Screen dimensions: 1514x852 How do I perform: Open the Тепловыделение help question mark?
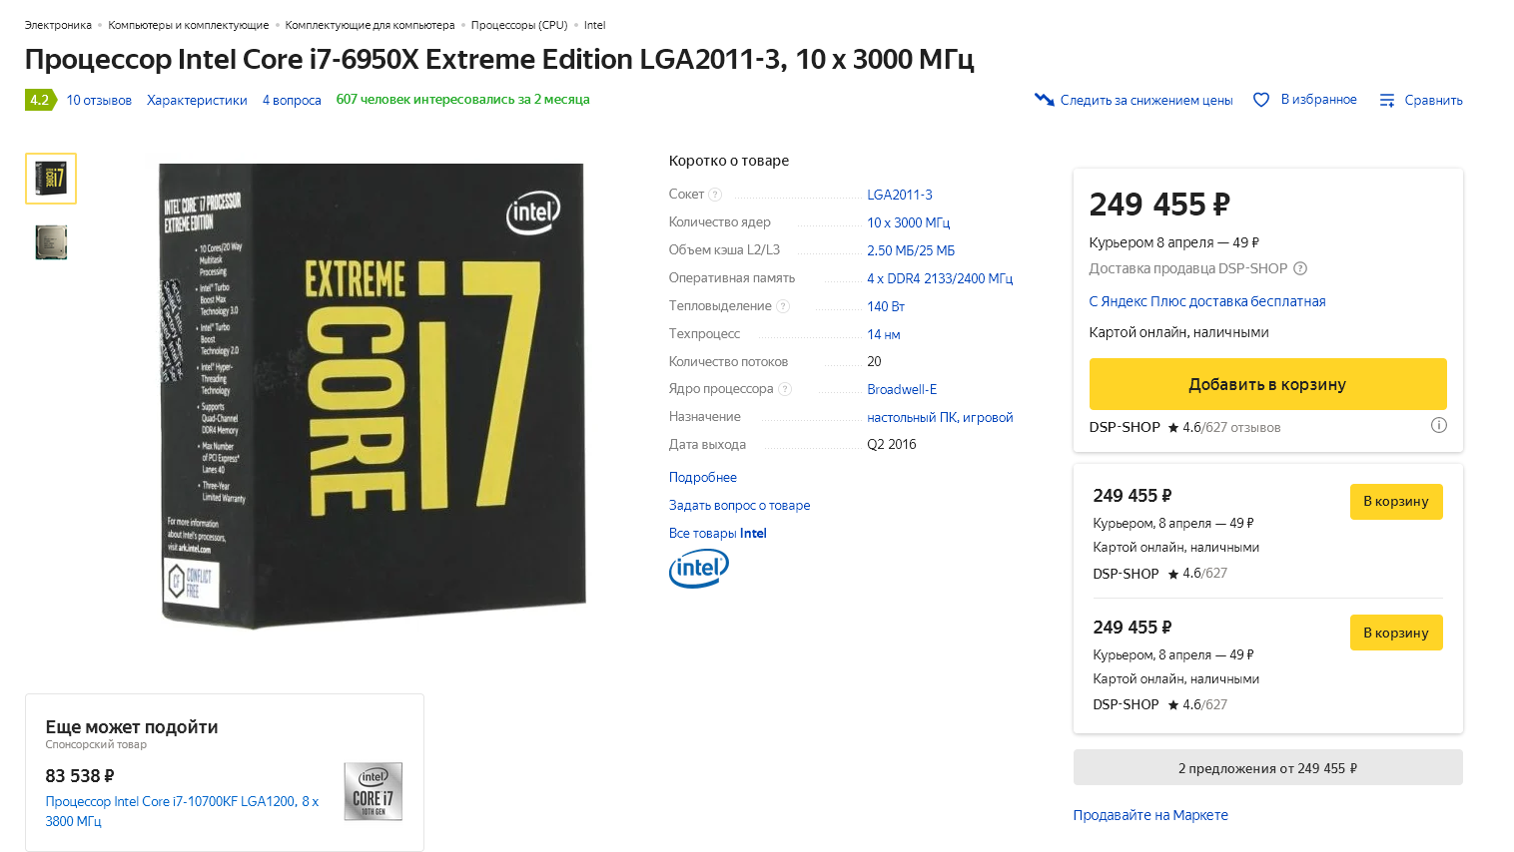pyautogui.click(x=783, y=306)
